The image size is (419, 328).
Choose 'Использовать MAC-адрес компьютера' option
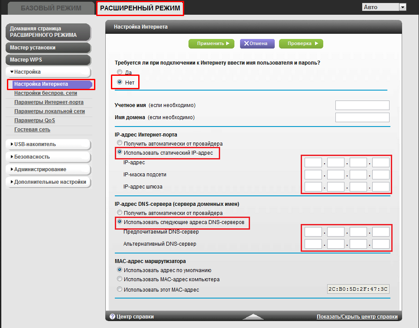point(120,279)
